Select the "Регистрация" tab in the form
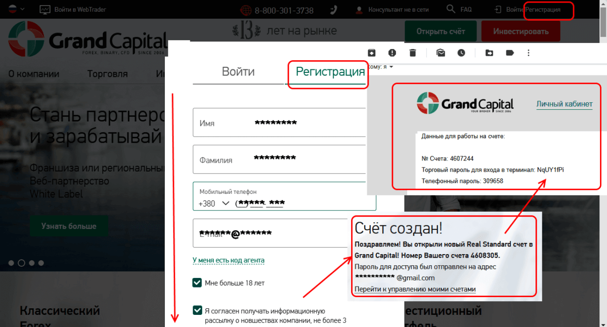607x327 pixels. (x=330, y=71)
